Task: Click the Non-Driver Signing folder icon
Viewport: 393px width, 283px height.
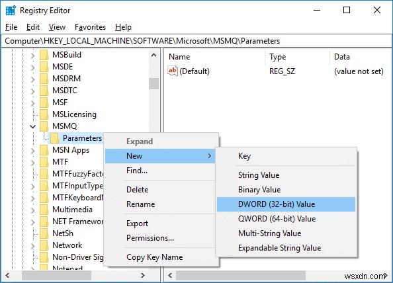Action: click(x=44, y=257)
